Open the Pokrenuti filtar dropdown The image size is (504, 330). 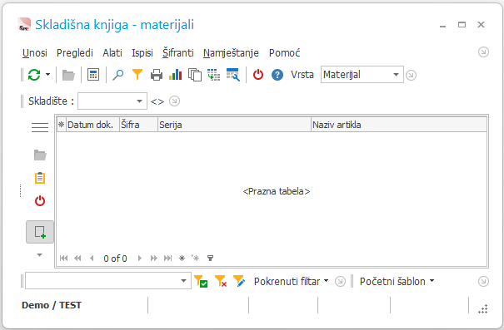[292, 281]
